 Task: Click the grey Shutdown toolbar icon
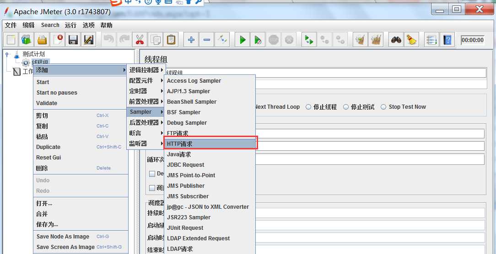point(289,40)
